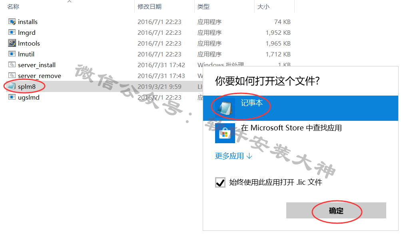Select the 记事本 option text
401x234 pixels.
click(251, 103)
